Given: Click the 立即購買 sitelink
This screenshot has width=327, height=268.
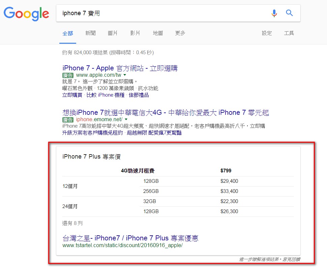Looking at the screenshot, I should (x=72, y=95).
